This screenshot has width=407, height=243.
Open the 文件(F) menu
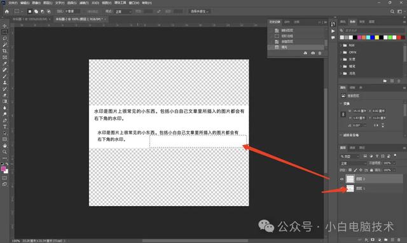click(x=13, y=3)
